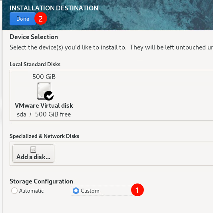Click the red circle annotation numbered 2
Image resolution: width=213 pixels, height=213 pixels.
pyautogui.click(x=41, y=18)
